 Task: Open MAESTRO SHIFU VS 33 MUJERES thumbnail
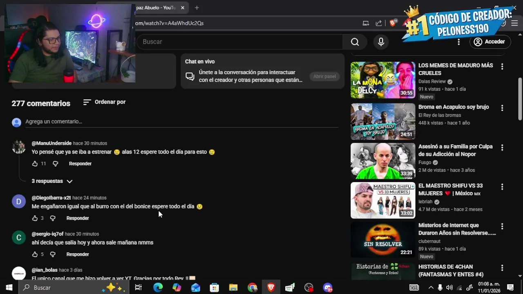click(383, 200)
